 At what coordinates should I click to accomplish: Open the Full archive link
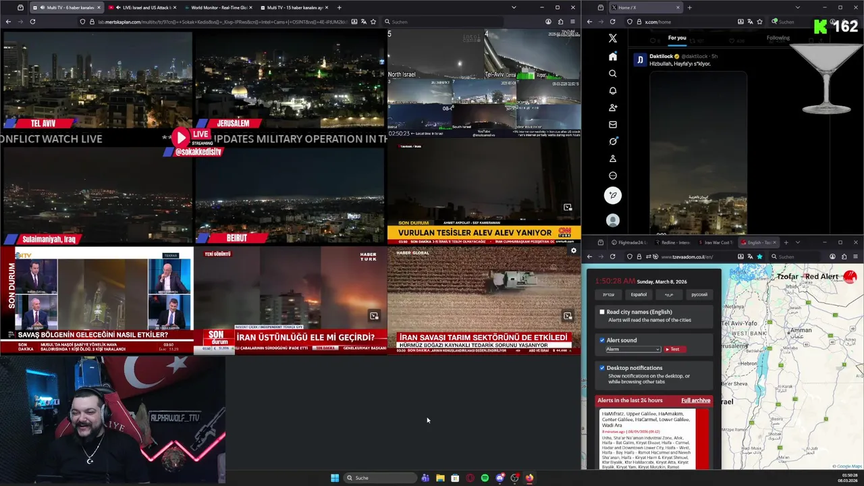[x=695, y=400]
